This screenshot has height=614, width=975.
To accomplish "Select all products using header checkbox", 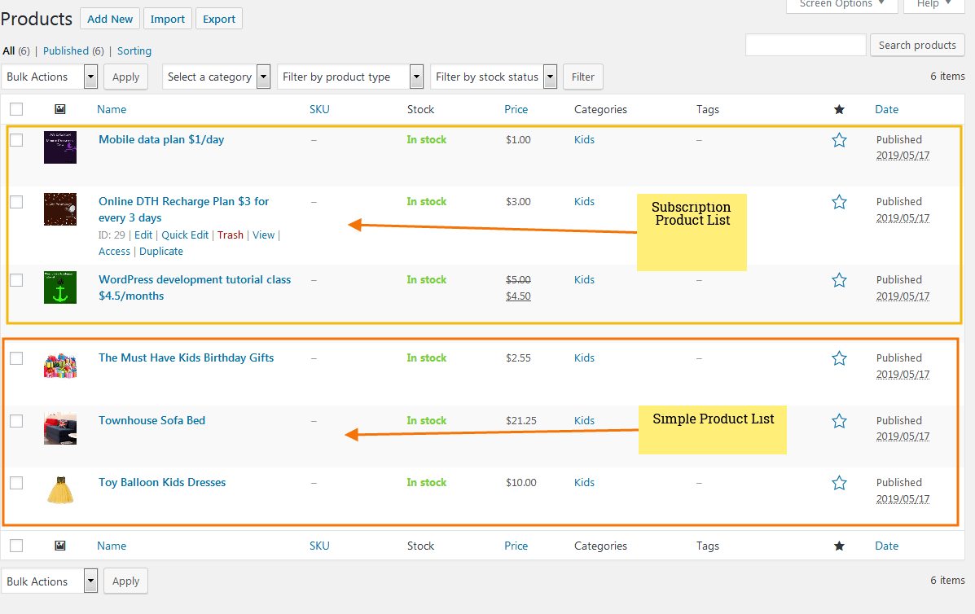I will tap(16, 109).
